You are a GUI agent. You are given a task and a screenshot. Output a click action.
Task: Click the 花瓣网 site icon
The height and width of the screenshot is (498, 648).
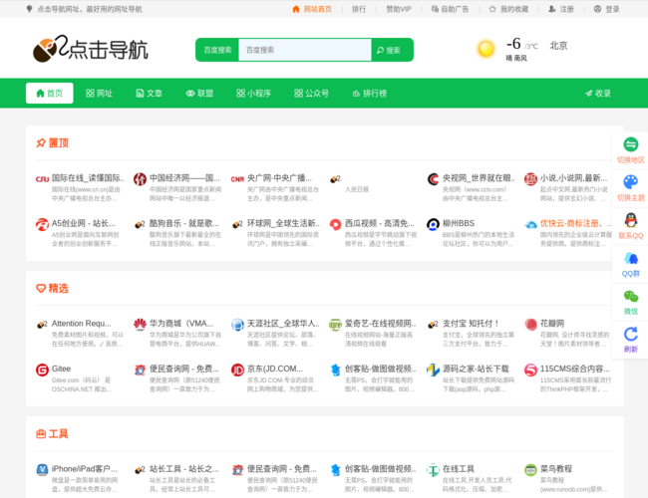pyautogui.click(x=530, y=324)
